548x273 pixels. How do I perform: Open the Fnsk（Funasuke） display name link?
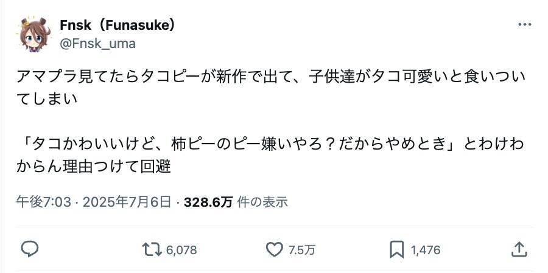pyautogui.click(x=118, y=25)
